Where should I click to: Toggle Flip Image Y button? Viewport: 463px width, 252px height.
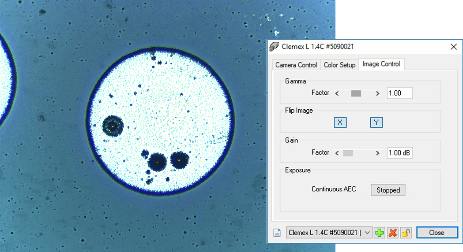coord(376,122)
